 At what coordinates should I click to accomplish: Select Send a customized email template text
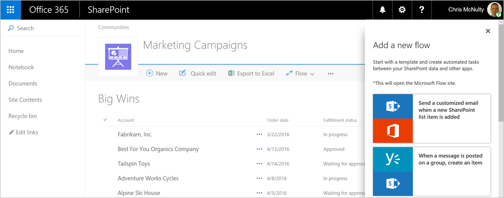pos(448,110)
